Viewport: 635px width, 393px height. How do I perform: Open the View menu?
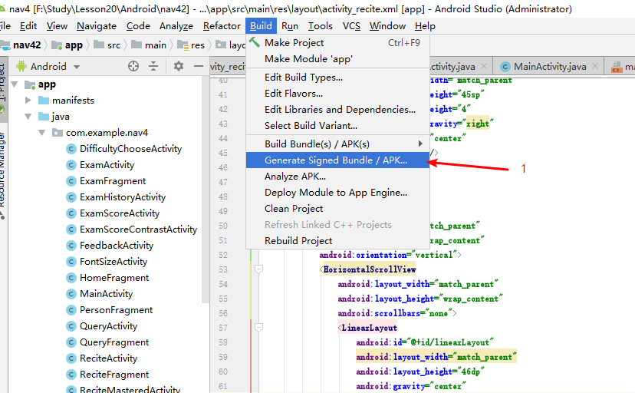coord(57,26)
